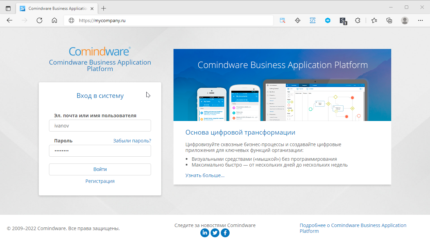Screen dimensions: 430x242
Task: Open browser Settings and more menu
Action: pyautogui.click(x=420, y=20)
